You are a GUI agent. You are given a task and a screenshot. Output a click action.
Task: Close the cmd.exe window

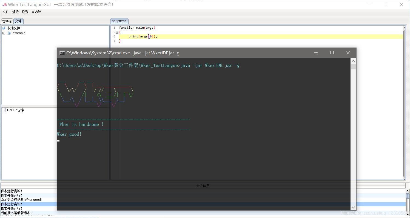(x=348, y=53)
